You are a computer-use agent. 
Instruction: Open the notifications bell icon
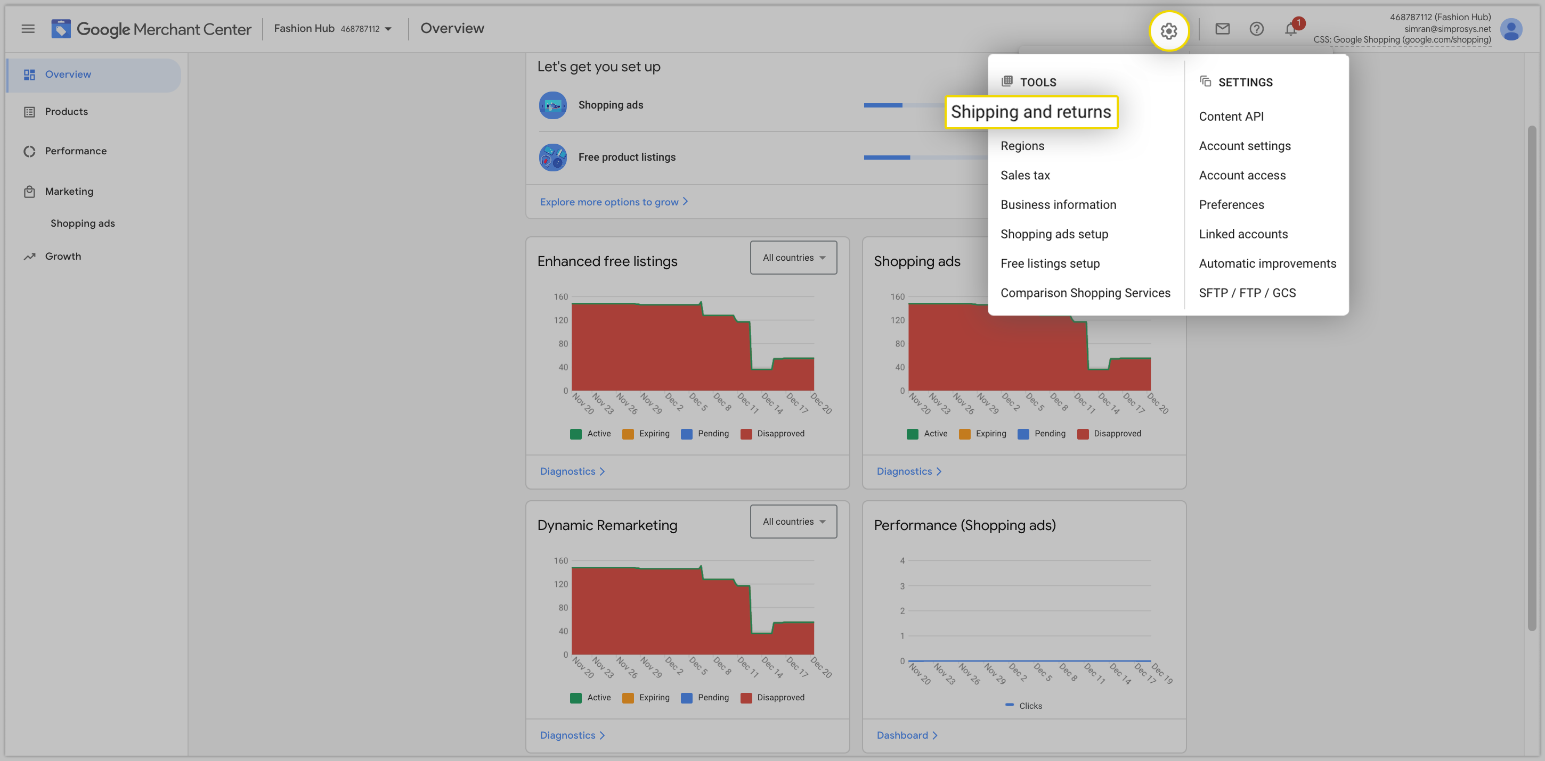point(1291,29)
